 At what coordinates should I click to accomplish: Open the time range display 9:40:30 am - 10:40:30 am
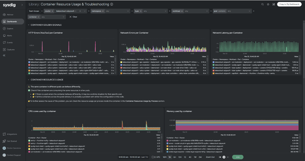tap(133, 157)
